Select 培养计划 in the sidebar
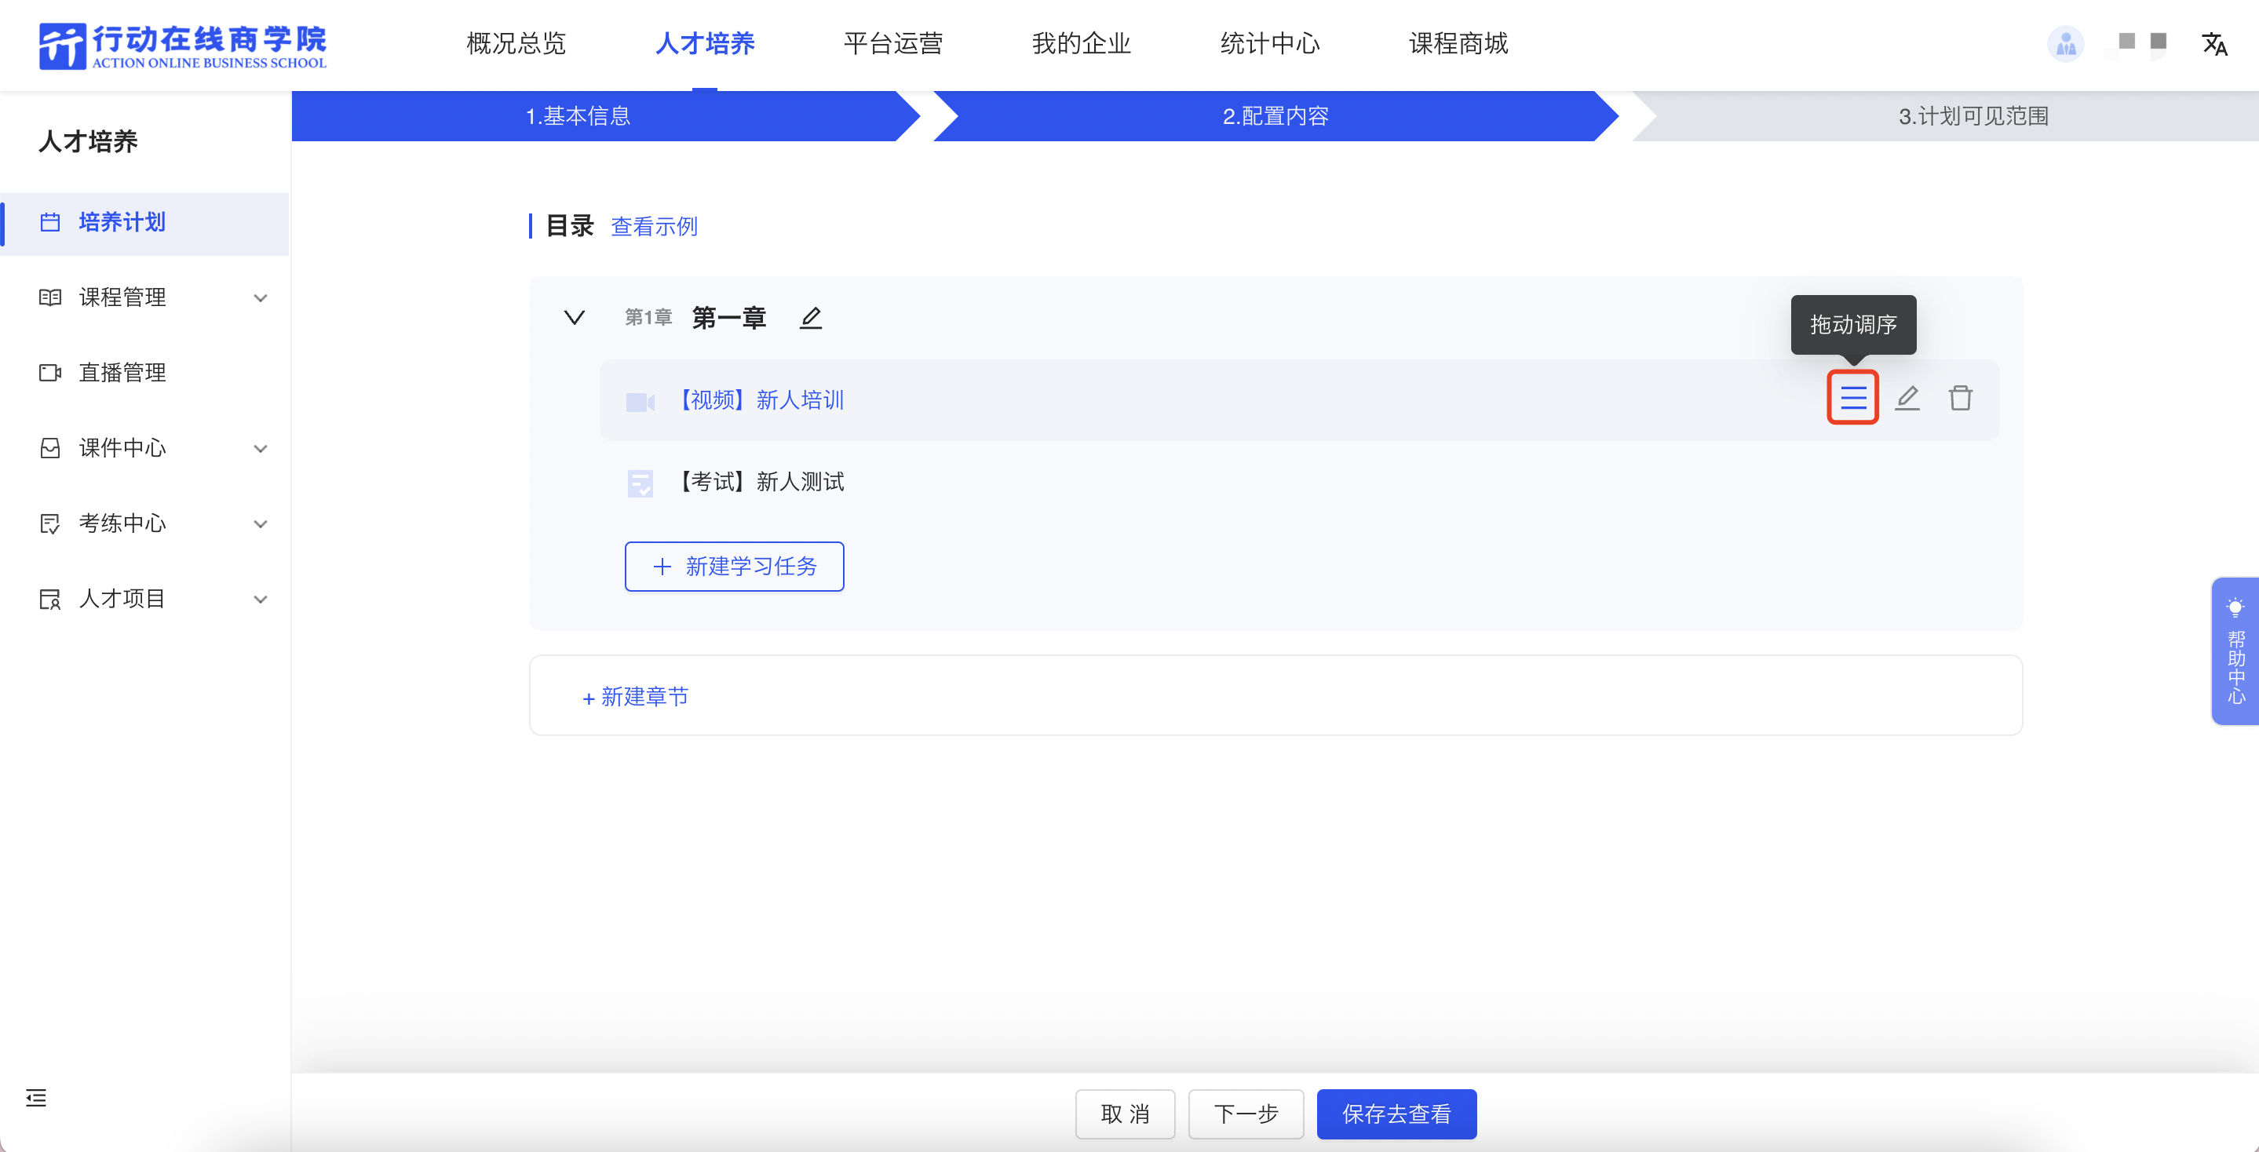Screen dimensions: 2259x1152 145,223
